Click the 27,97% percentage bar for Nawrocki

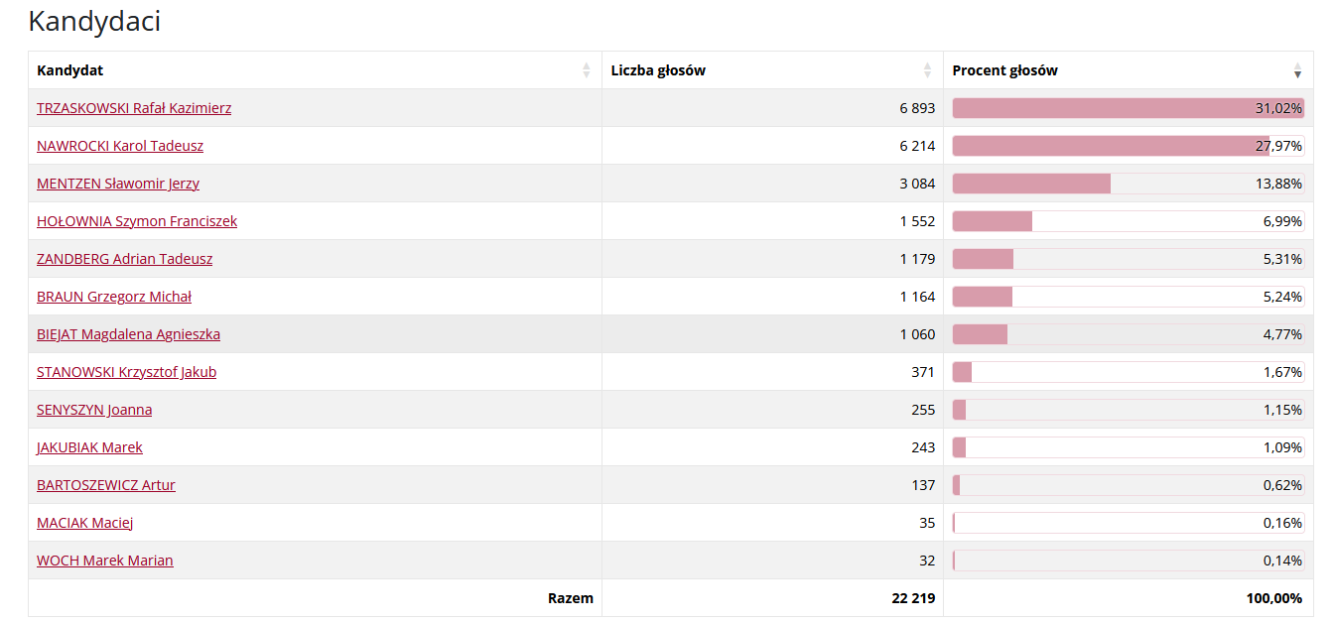(1129, 146)
